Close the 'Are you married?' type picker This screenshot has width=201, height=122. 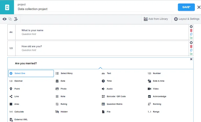click(191, 59)
